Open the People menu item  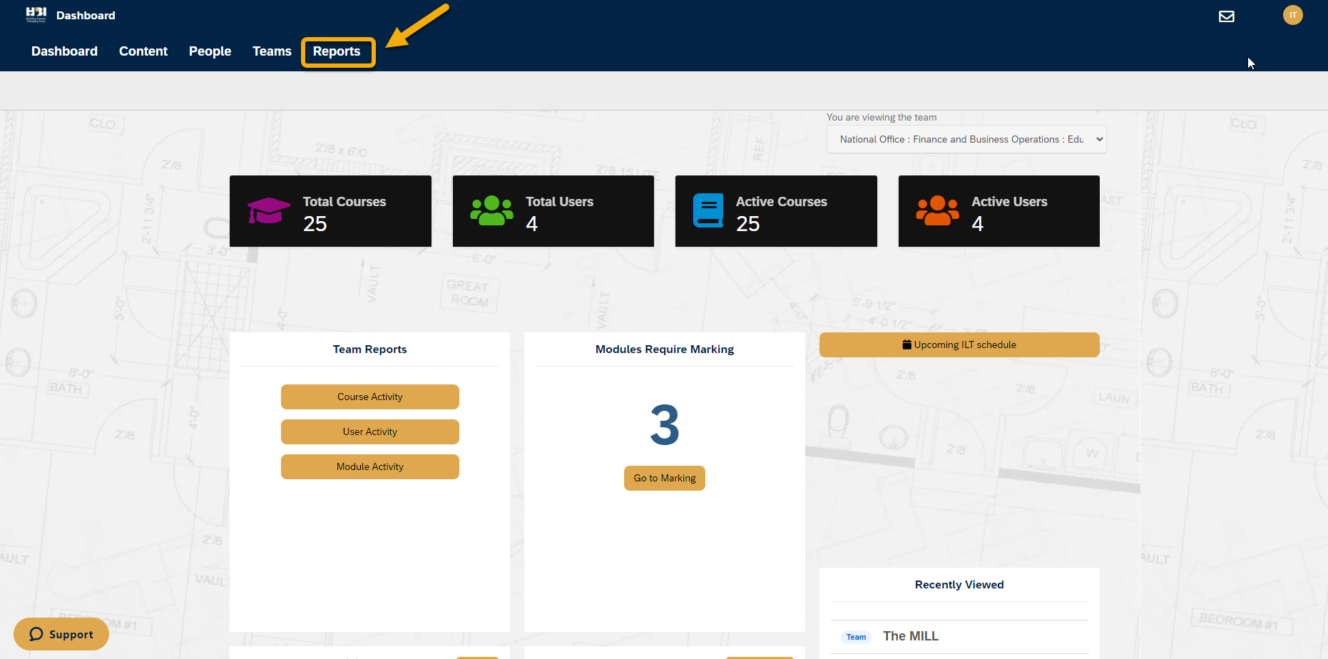point(210,51)
